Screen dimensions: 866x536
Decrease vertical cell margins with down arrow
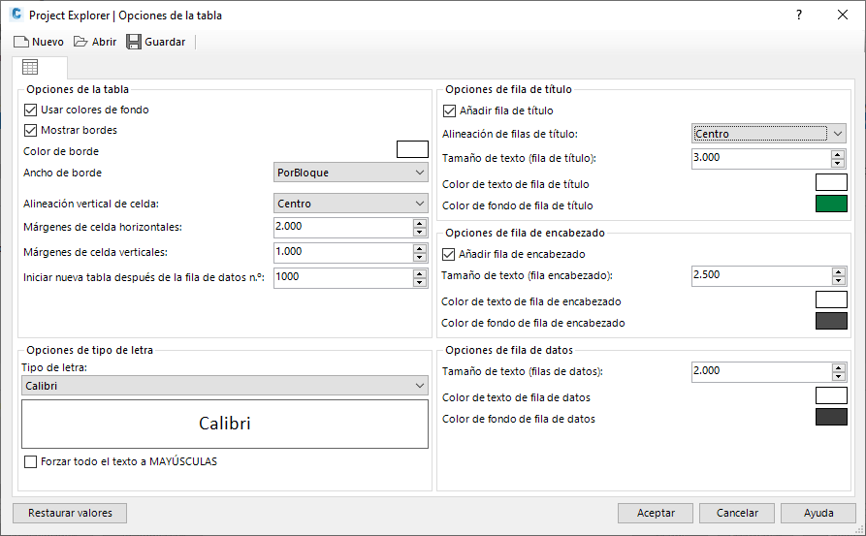419,257
